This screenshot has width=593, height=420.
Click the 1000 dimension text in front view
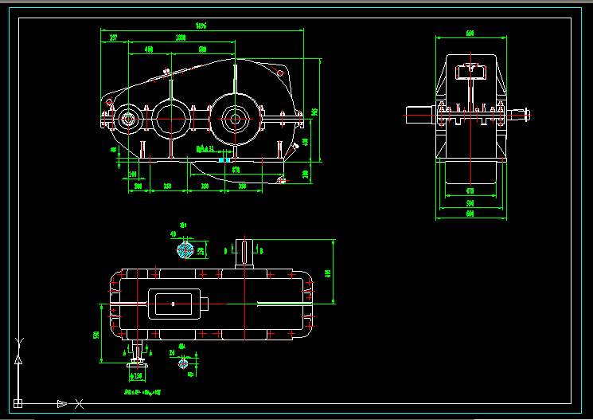[x=181, y=37]
